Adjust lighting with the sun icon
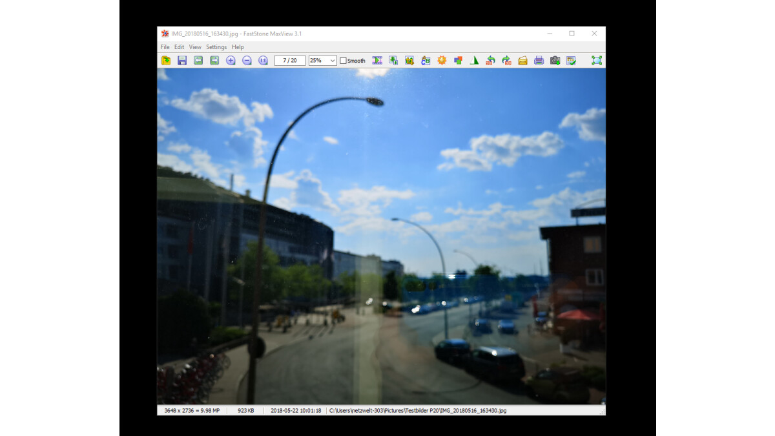The height and width of the screenshot is (436, 775). click(442, 60)
